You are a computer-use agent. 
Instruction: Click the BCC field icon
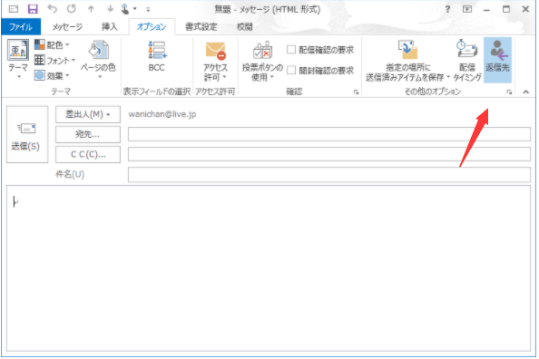click(x=157, y=51)
